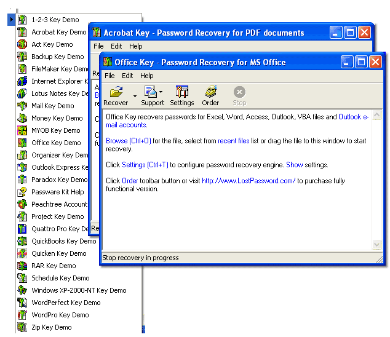Open the RAR Key Demo icon
Screen dimensions: 390x337
click(22, 266)
